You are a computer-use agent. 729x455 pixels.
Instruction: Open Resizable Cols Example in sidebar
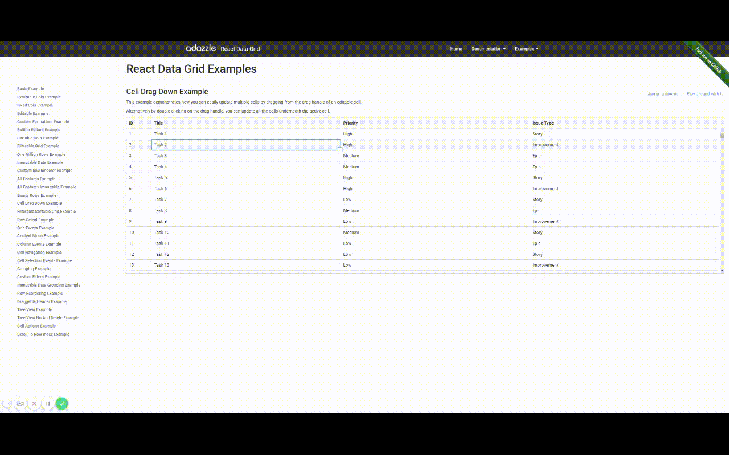coord(39,97)
